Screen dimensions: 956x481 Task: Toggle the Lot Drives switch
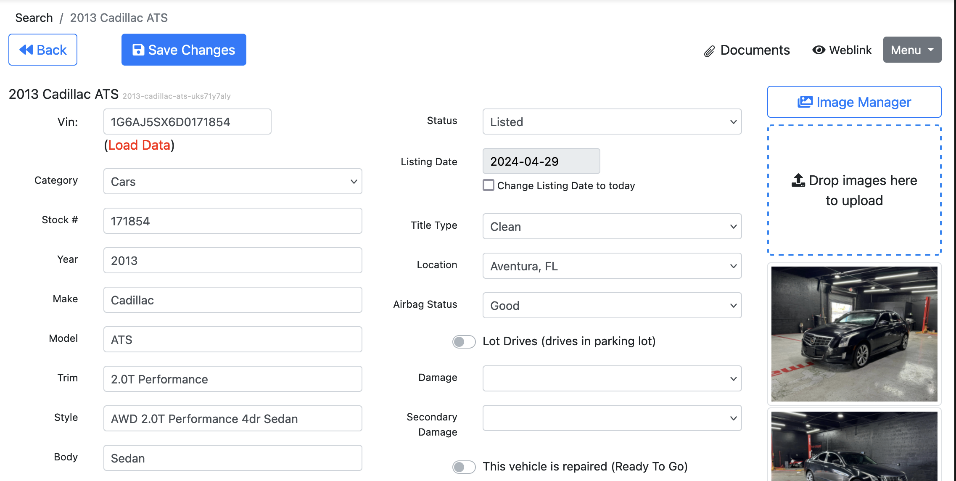pos(464,341)
